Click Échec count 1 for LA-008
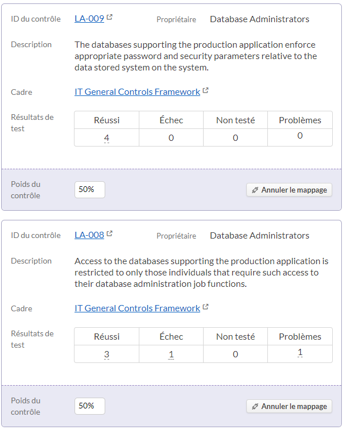 coord(171,354)
